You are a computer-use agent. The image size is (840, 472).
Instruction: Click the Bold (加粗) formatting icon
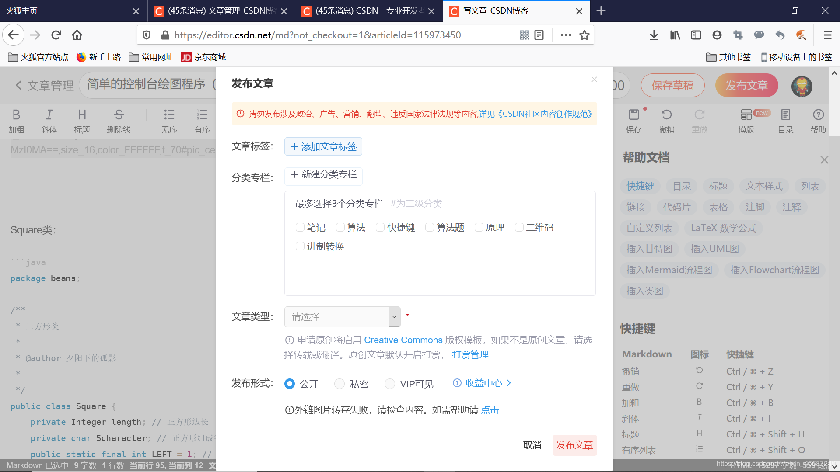[x=16, y=115]
